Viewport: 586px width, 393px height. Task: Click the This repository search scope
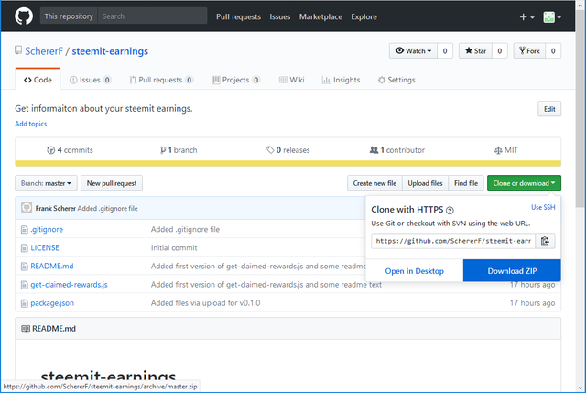tap(69, 16)
